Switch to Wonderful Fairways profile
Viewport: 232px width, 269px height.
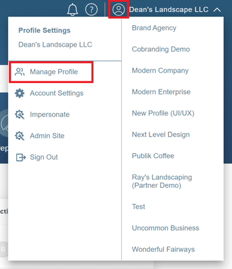[x=163, y=249]
